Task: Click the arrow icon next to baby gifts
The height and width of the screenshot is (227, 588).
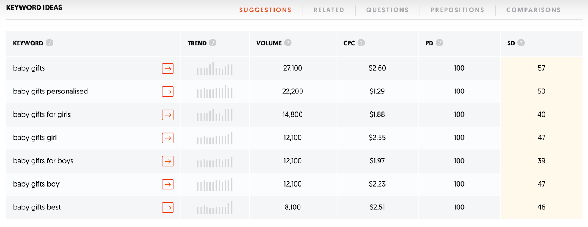Action: (x=168, y=68)
